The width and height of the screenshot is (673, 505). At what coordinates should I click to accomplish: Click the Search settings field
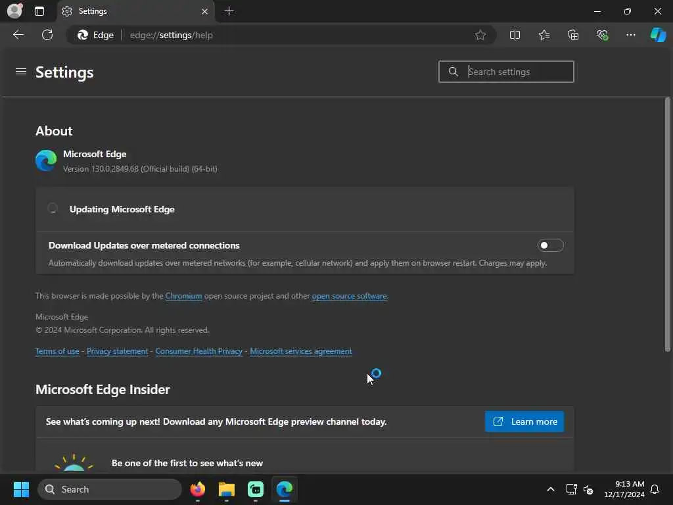click(506, 72)
